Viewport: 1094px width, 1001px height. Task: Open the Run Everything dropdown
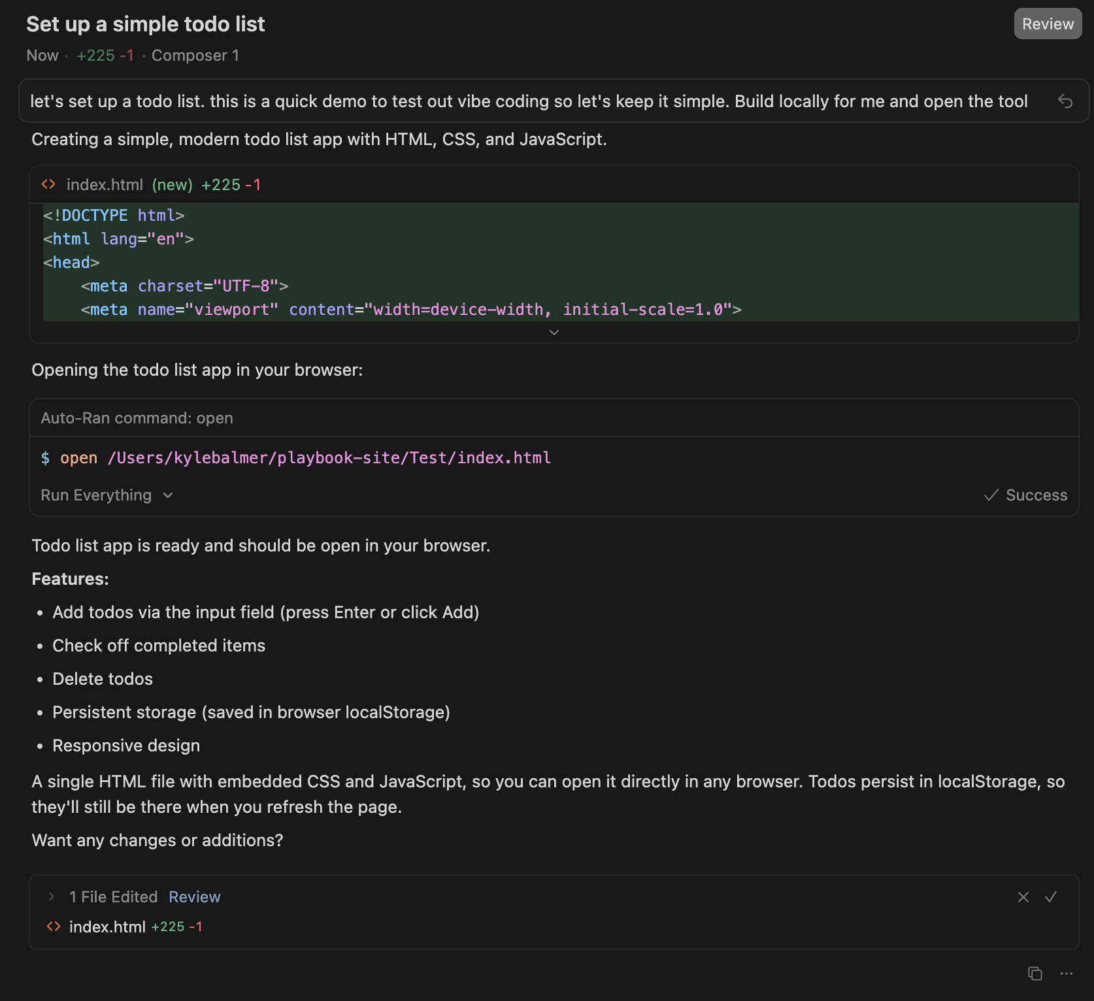107,495
